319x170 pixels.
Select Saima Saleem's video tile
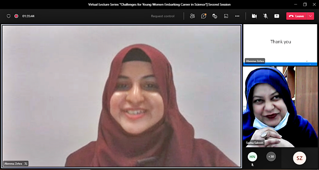(280, 106)
